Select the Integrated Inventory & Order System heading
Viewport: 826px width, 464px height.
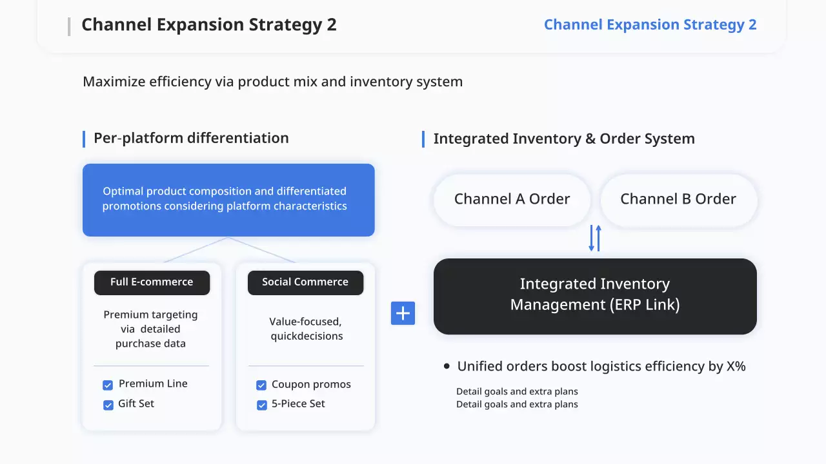click(x=564, y=139)
